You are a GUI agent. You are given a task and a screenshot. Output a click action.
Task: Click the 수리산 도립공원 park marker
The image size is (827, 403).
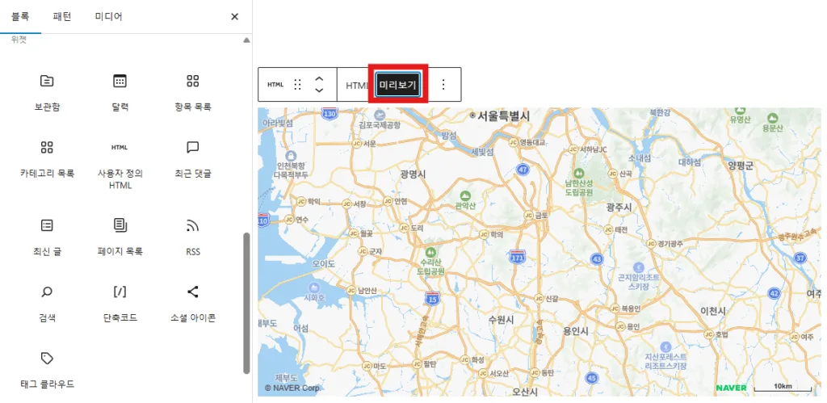[x=431, y=262]
